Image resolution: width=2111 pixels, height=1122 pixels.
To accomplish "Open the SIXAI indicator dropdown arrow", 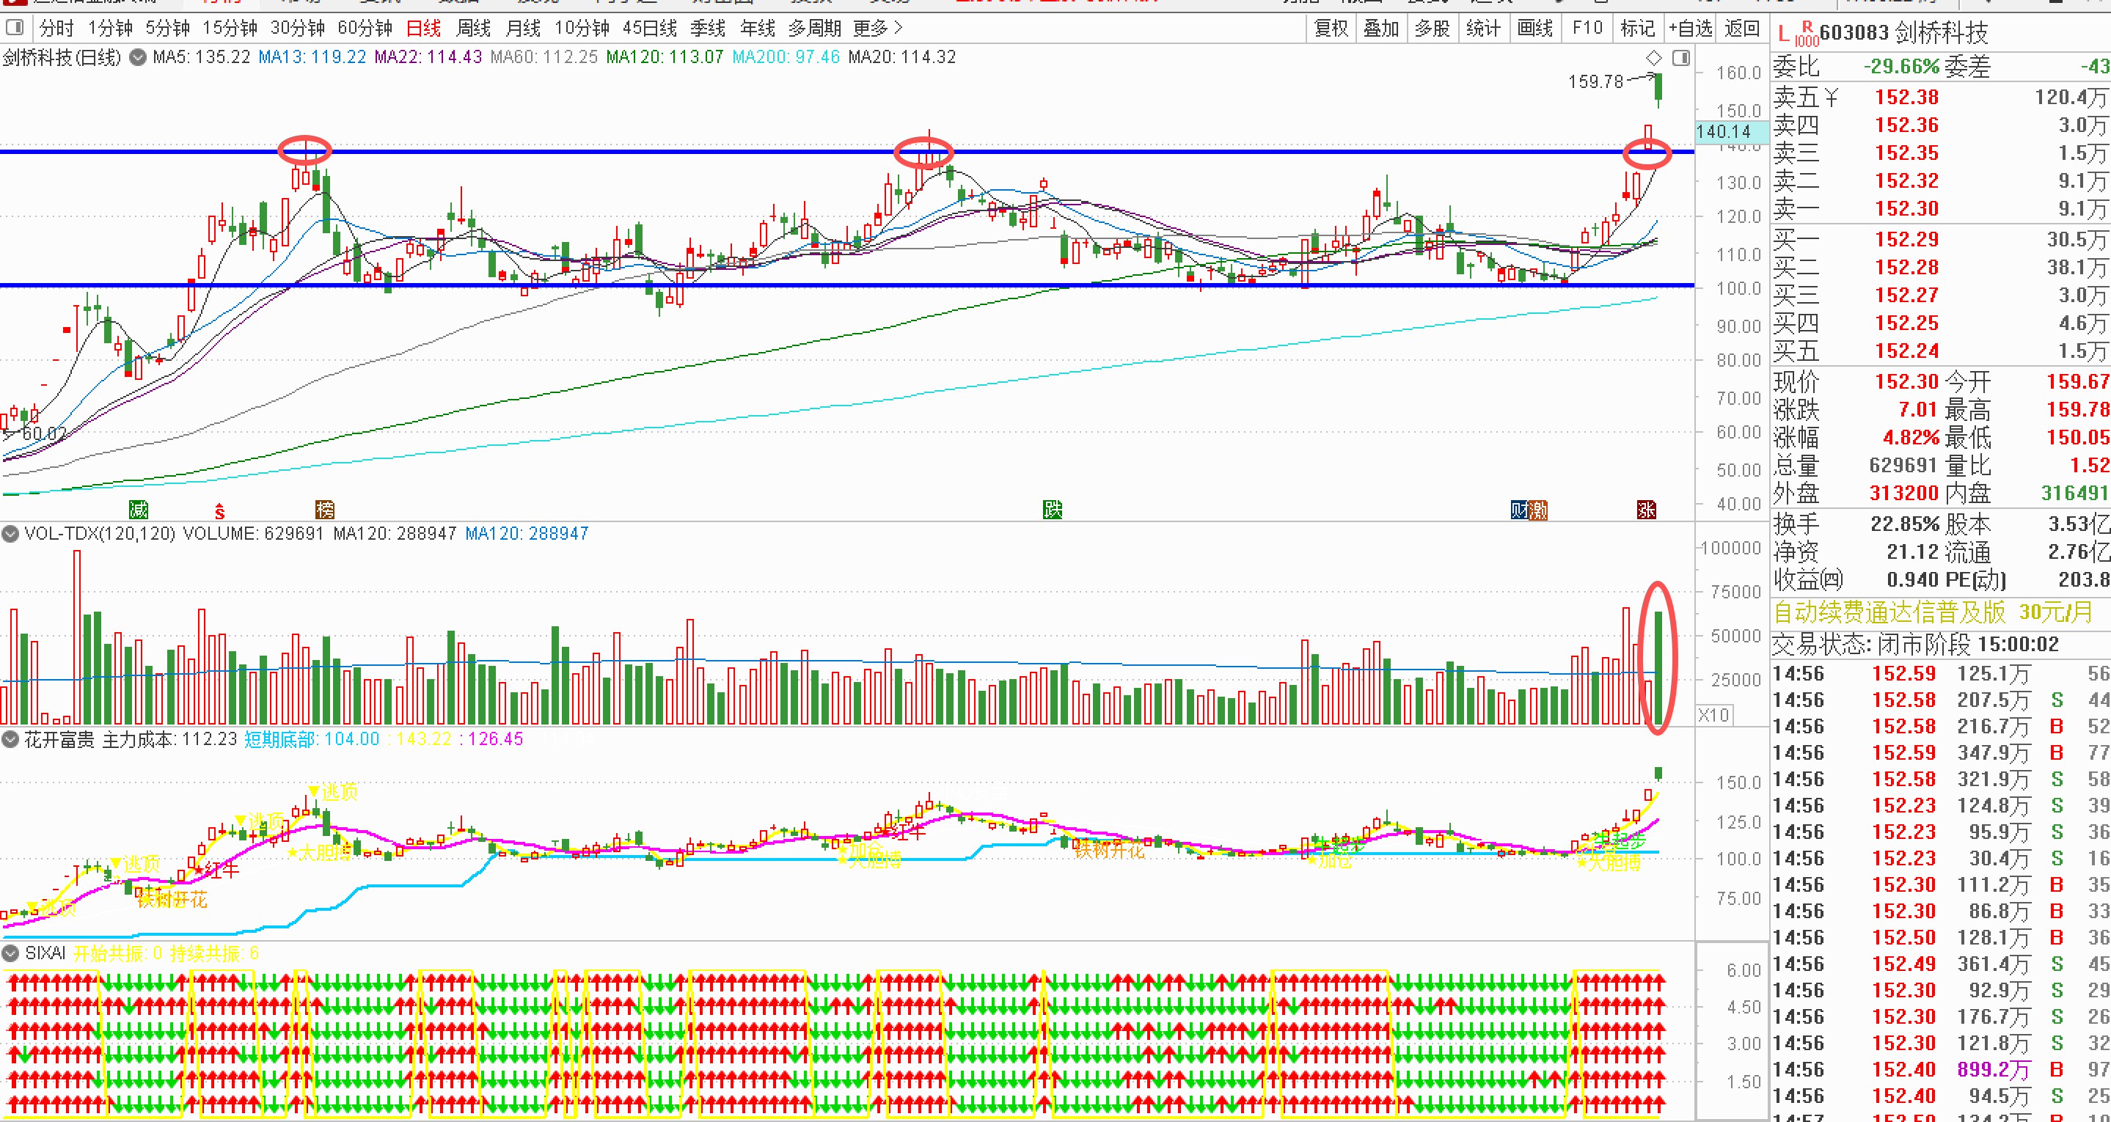I will (11, 953).
